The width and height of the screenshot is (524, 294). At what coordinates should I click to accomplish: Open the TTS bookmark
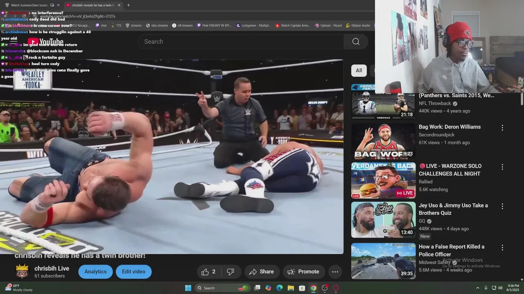116,25
